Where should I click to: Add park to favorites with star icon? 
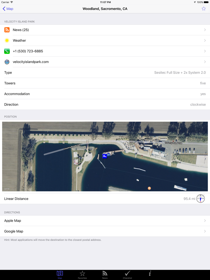point(204,9)
